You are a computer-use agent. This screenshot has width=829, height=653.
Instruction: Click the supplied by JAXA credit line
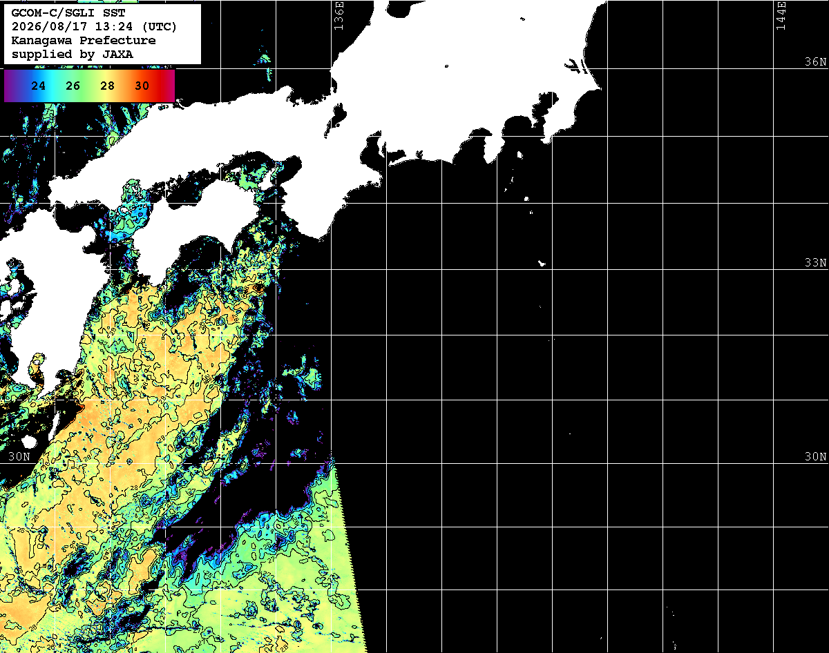pos(73,54)
